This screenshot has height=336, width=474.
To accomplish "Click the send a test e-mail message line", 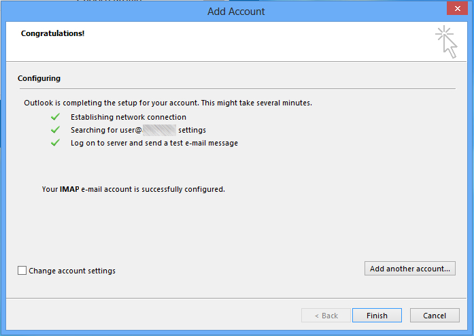I will [154, 143].
